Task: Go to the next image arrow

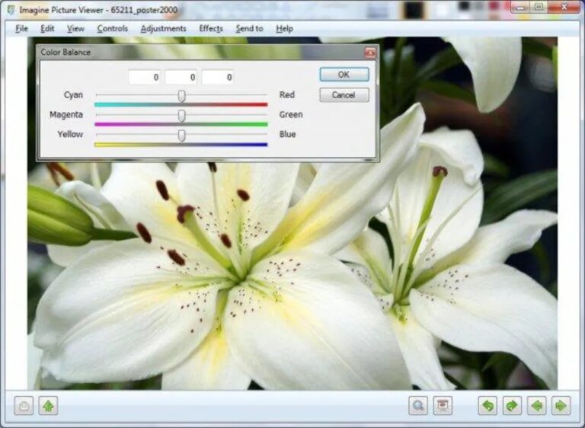Action: coord(561,406)
